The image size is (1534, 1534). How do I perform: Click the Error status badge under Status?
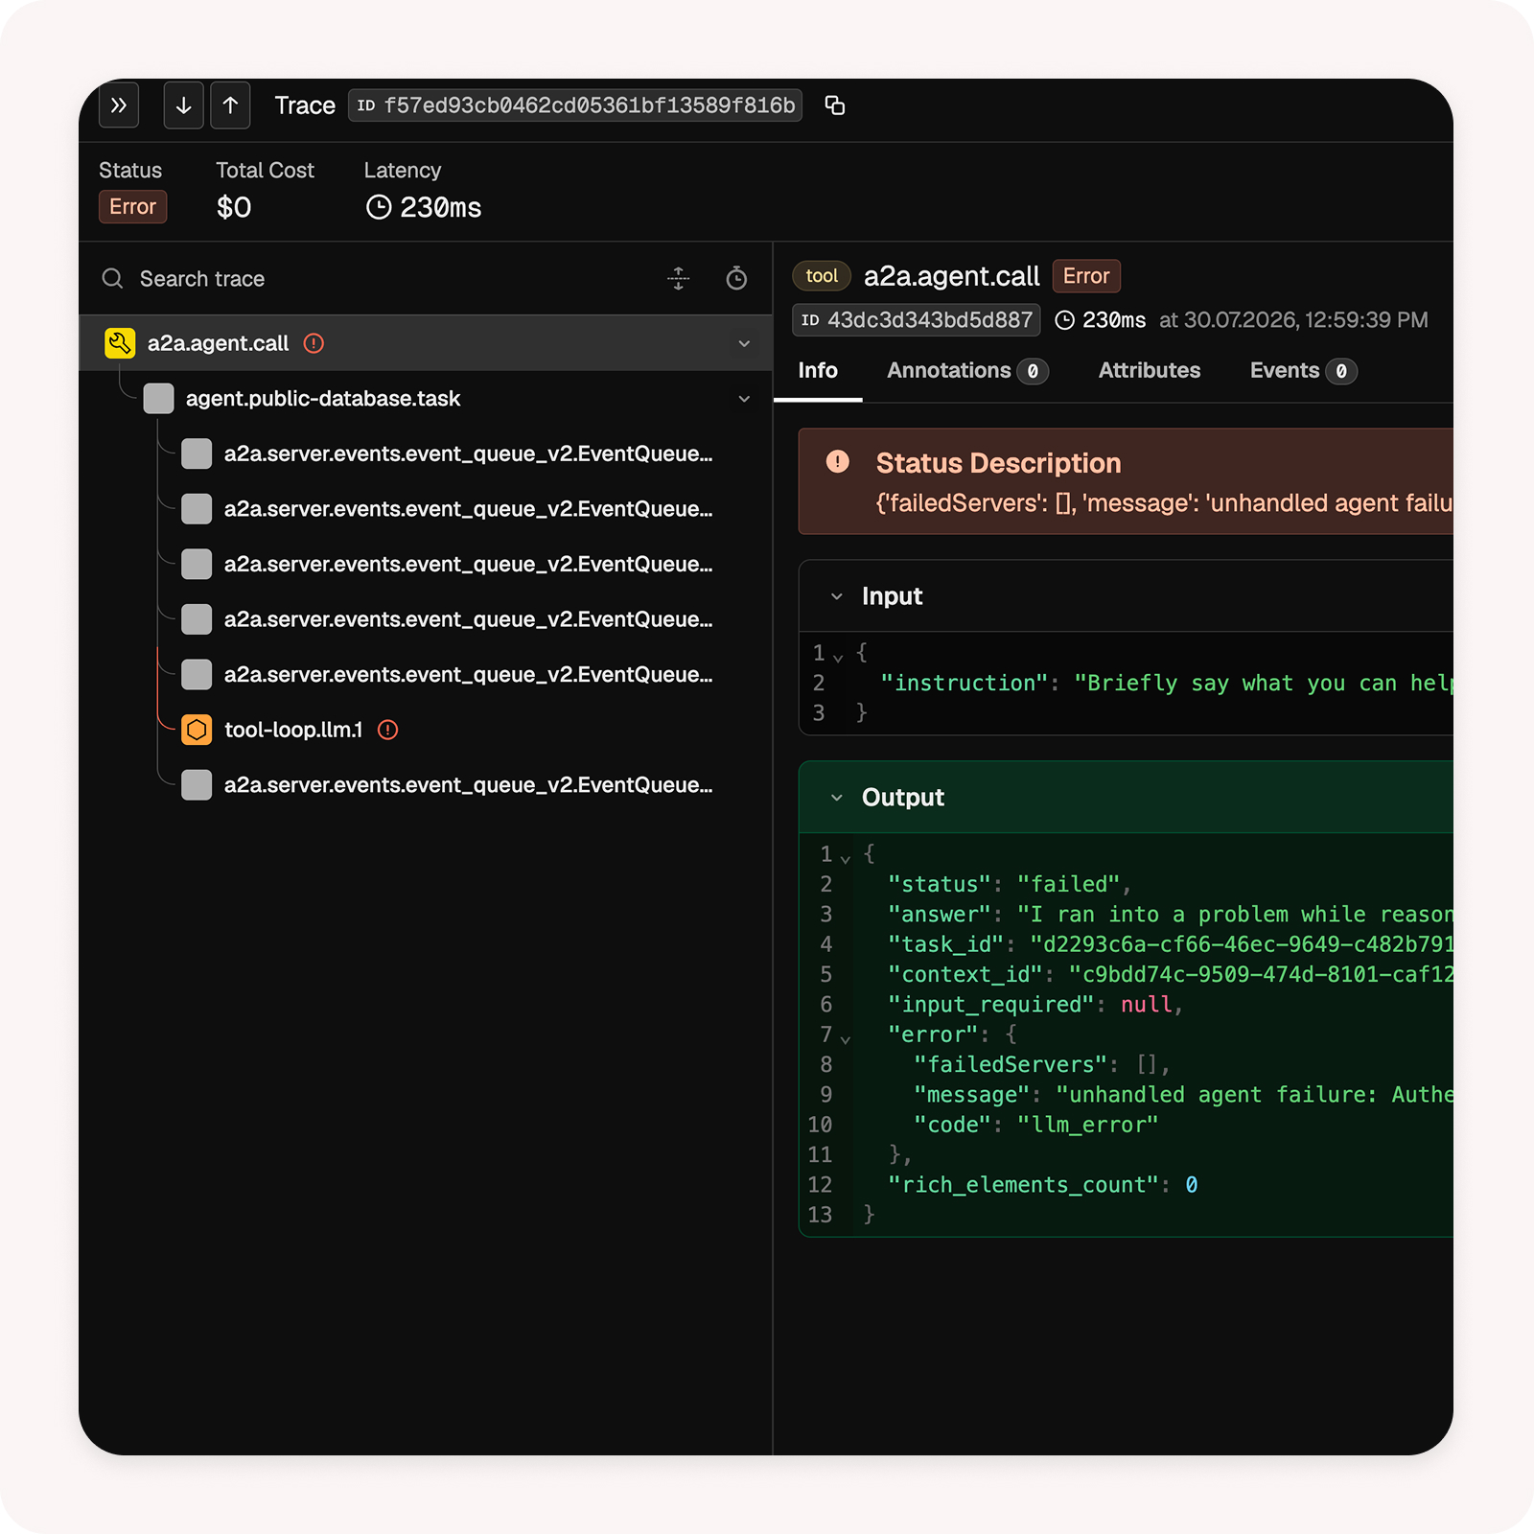coord(132,207)
